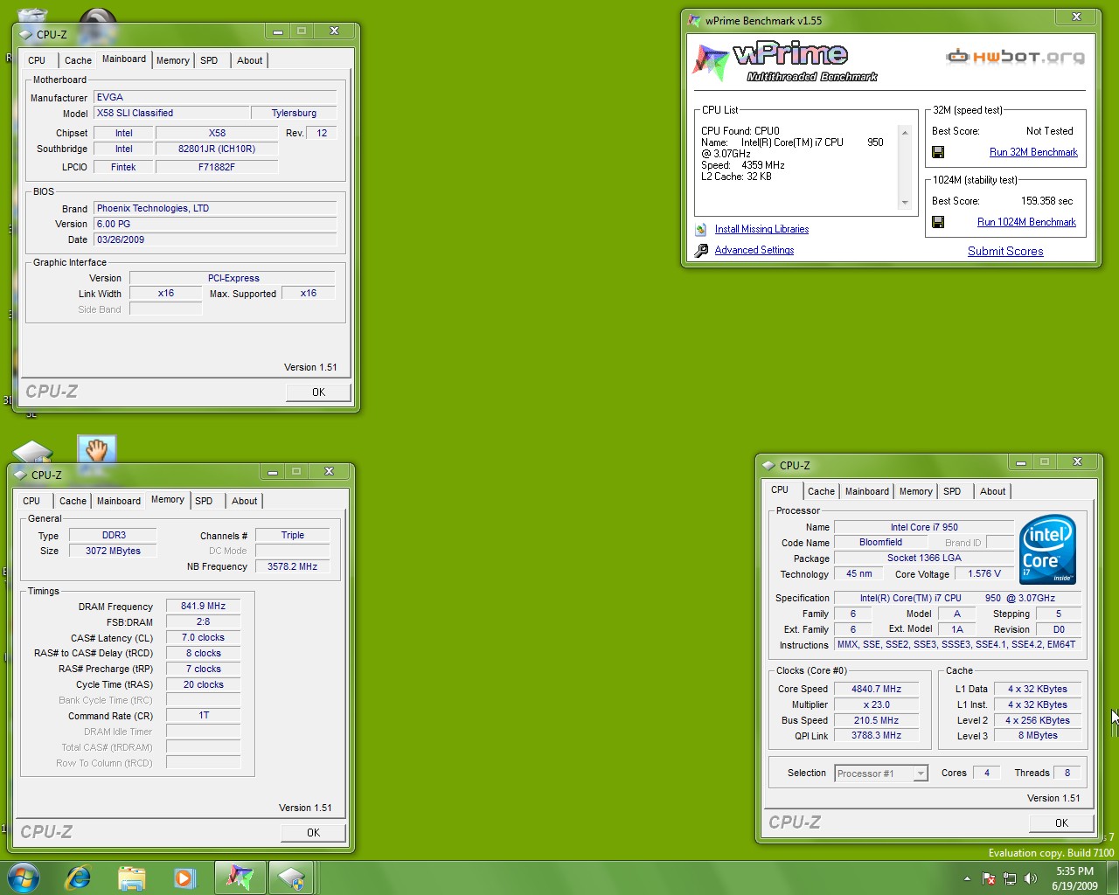This screenshot has width=1119, height=895.
Task: Click the network tray icon
Action: pos(1010,878)
